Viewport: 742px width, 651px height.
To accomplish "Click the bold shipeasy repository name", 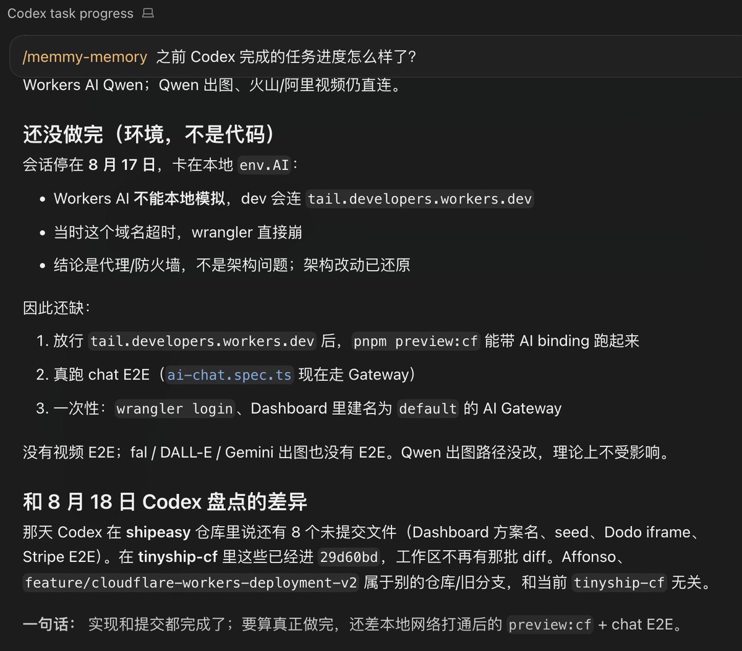I will 158,532.
